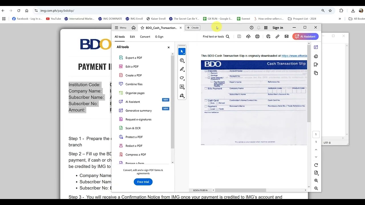Click Sign in
This screenshot has width=365, height=205.
coord(278,28)
